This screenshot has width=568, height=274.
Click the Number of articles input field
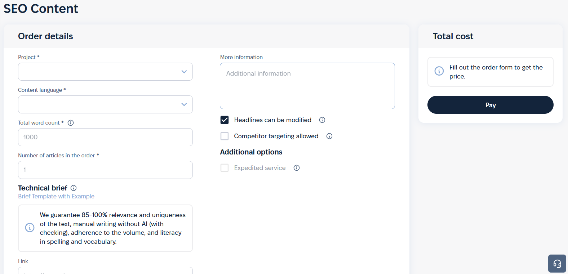[105, 170]
